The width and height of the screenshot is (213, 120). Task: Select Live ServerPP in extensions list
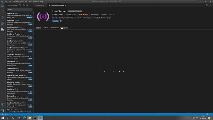pyautogui.click(x=20, y=91)
